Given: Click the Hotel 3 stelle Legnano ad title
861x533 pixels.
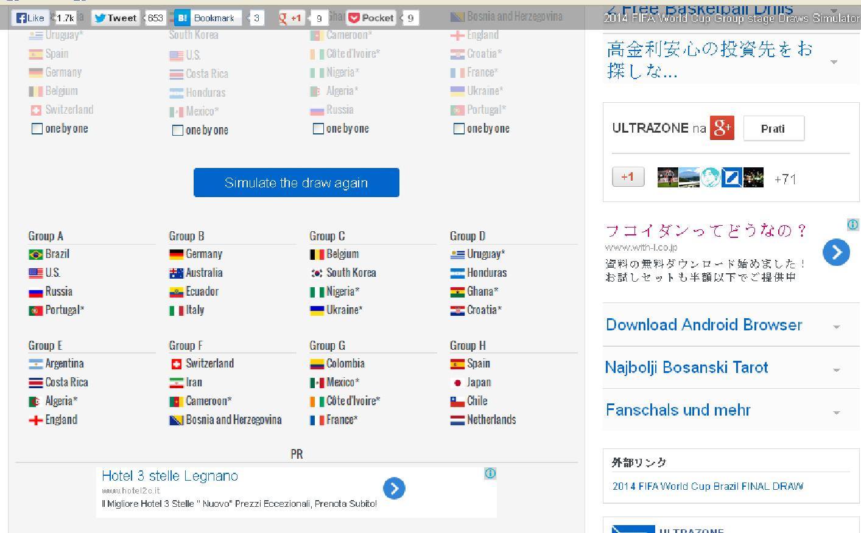Looking at the screenshot, I should [x=170, y=476].
